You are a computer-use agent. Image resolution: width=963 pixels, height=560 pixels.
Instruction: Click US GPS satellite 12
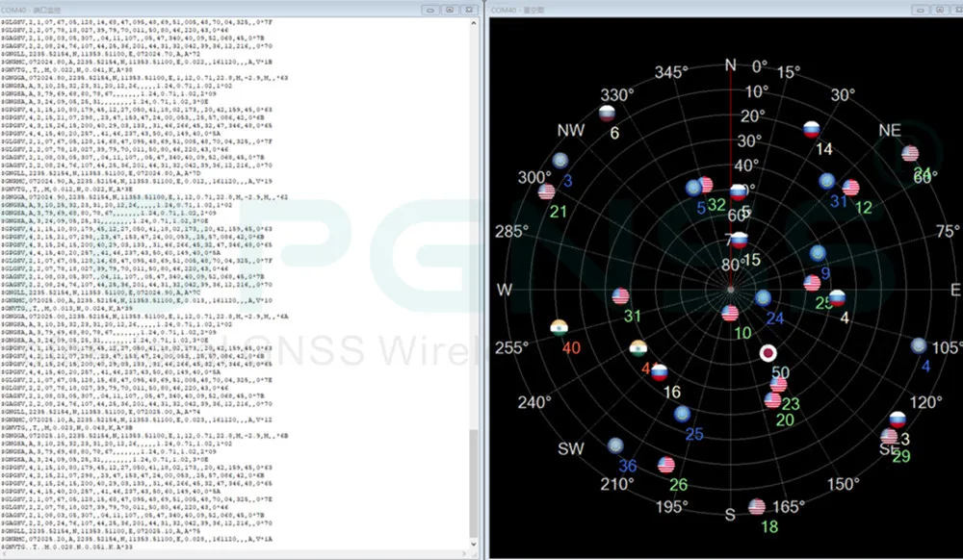tap(850, 188)
